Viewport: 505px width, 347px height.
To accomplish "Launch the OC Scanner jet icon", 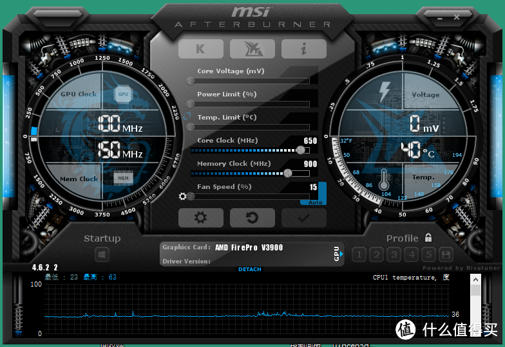I will pyautogui.click(x=252, y=49).
